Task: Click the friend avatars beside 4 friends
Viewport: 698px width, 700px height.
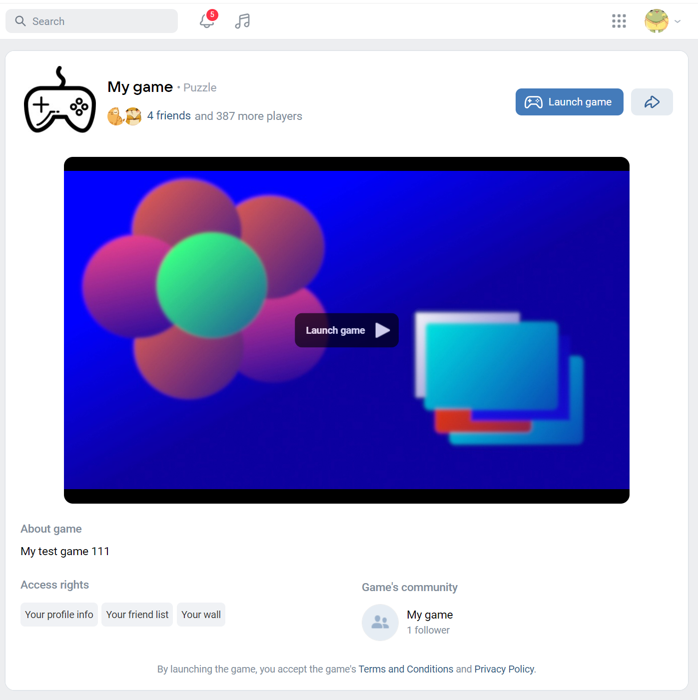Action: (x=124, y=116)
